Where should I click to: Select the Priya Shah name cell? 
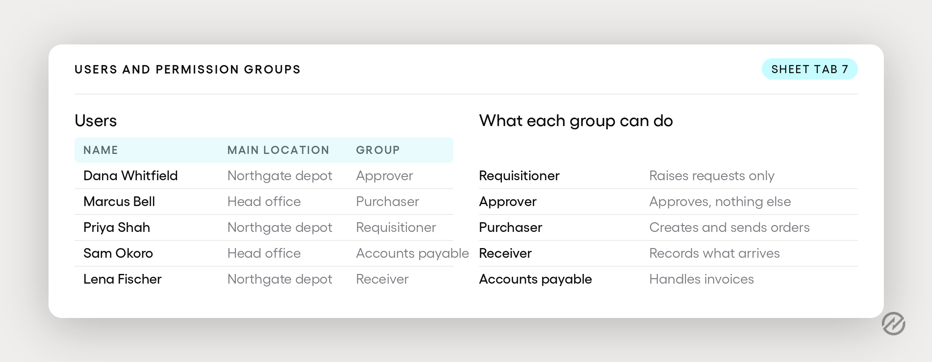(x=117, y=227)
